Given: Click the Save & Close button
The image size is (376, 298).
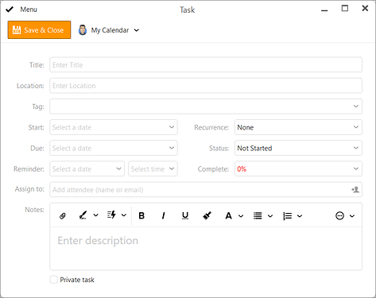Looking at the screenshot, I should click(x=39, y=30).
